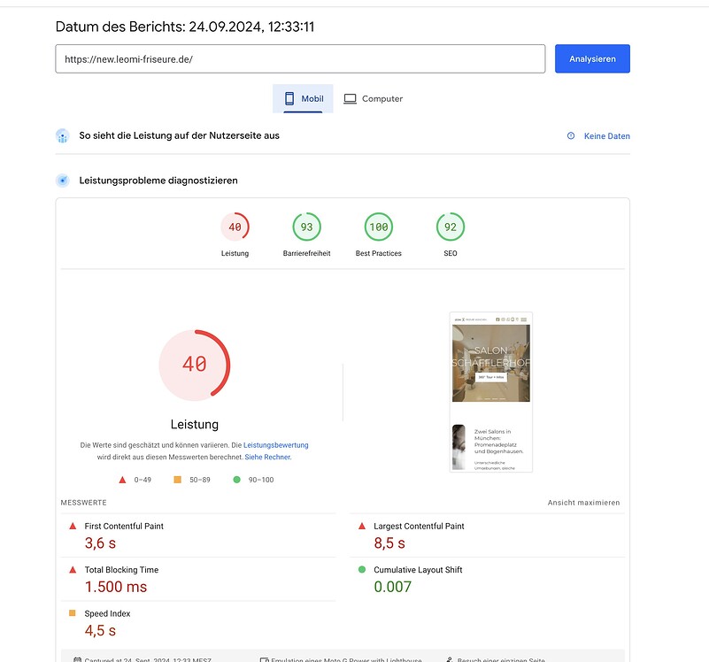Click the mobile page screenshot thumbnail
The width and height of the screenshot is (709, 662).
tap(490, 392)
